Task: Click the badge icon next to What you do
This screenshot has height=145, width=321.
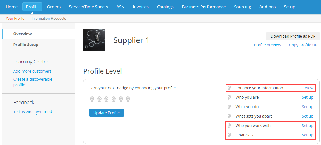Action: (230, 107)
